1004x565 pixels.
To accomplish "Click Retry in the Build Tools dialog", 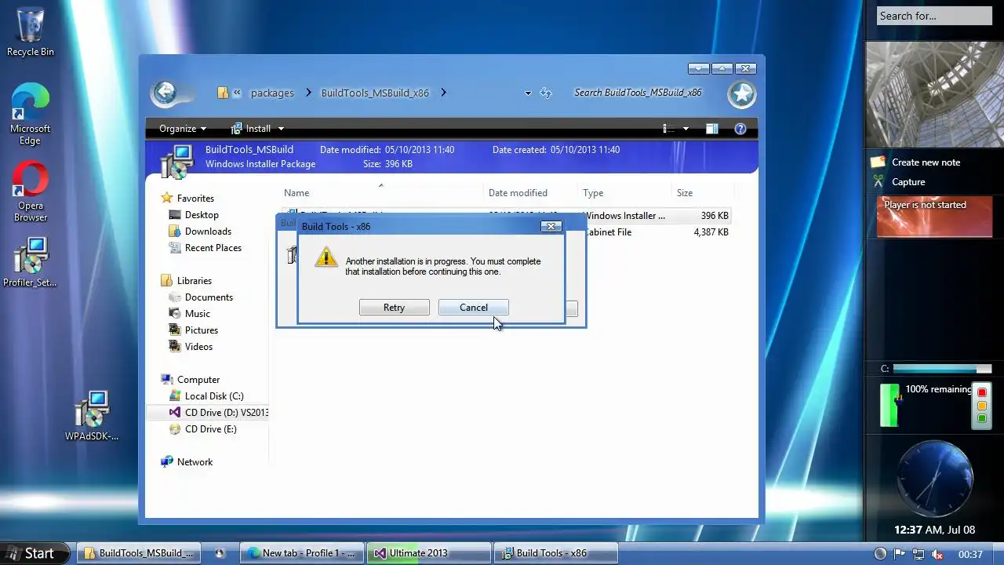I will tap(394, 308).
